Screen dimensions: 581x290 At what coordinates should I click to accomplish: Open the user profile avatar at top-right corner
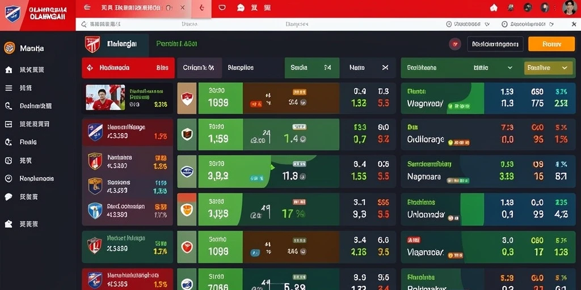[x=570, y=7]
